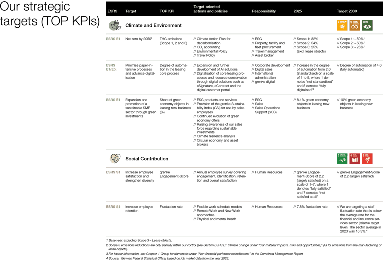
Task: Click the SDG 5 gender equality icon
Action: click(367, 159)
